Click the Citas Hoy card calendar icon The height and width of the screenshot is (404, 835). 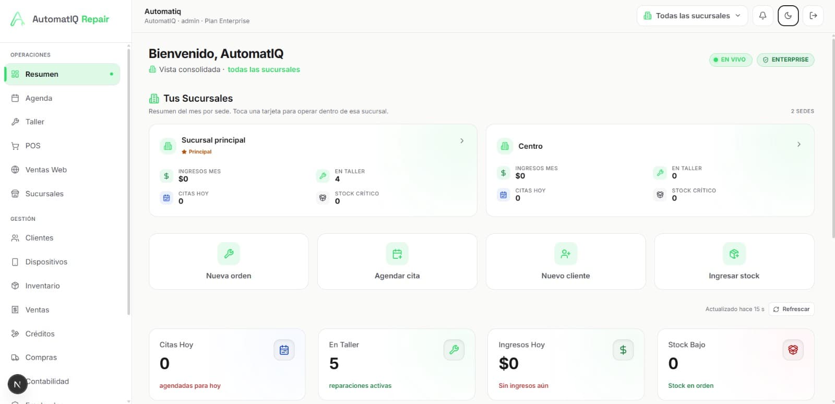(284, 350)
